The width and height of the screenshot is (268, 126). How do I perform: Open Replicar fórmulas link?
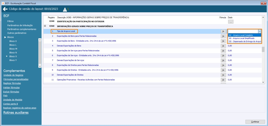coord(12,83)
